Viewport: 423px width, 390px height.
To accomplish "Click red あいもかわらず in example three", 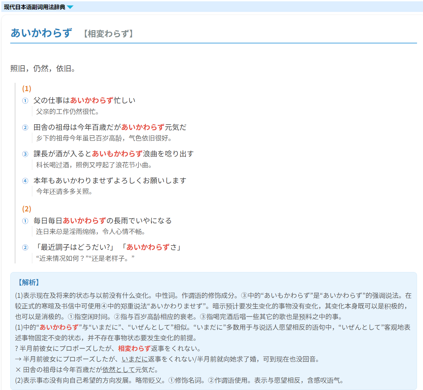I will coord(117,154).
